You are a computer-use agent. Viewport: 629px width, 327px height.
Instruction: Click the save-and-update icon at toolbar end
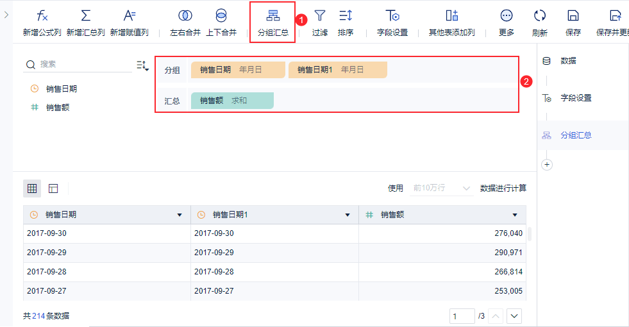[615, 15]
